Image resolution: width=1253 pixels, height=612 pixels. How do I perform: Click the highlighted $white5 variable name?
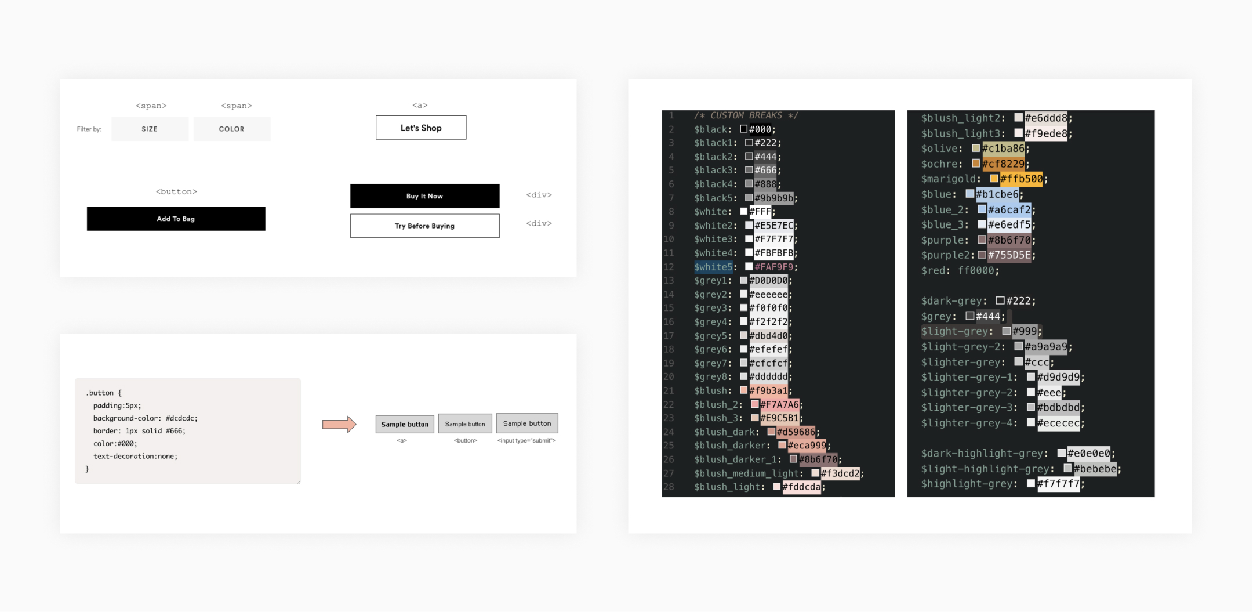click(713, 267)
